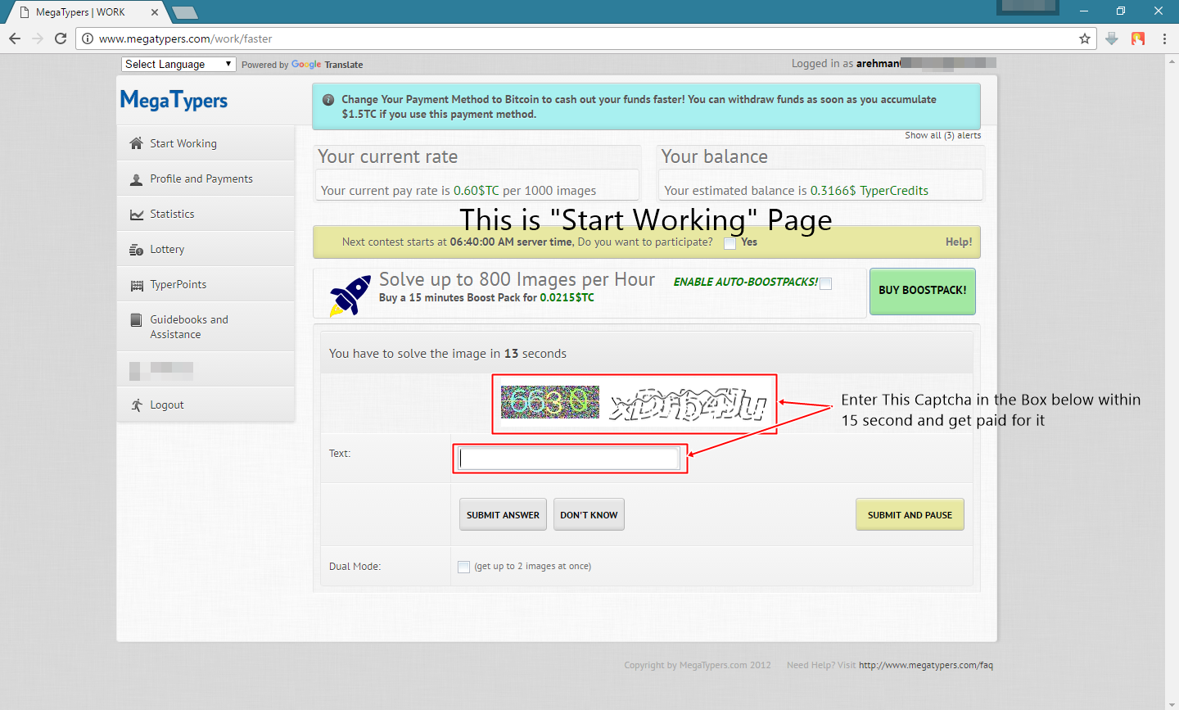Open a new browser tab
Viewport: 1179px width, 710px height.
coord(185,12)
